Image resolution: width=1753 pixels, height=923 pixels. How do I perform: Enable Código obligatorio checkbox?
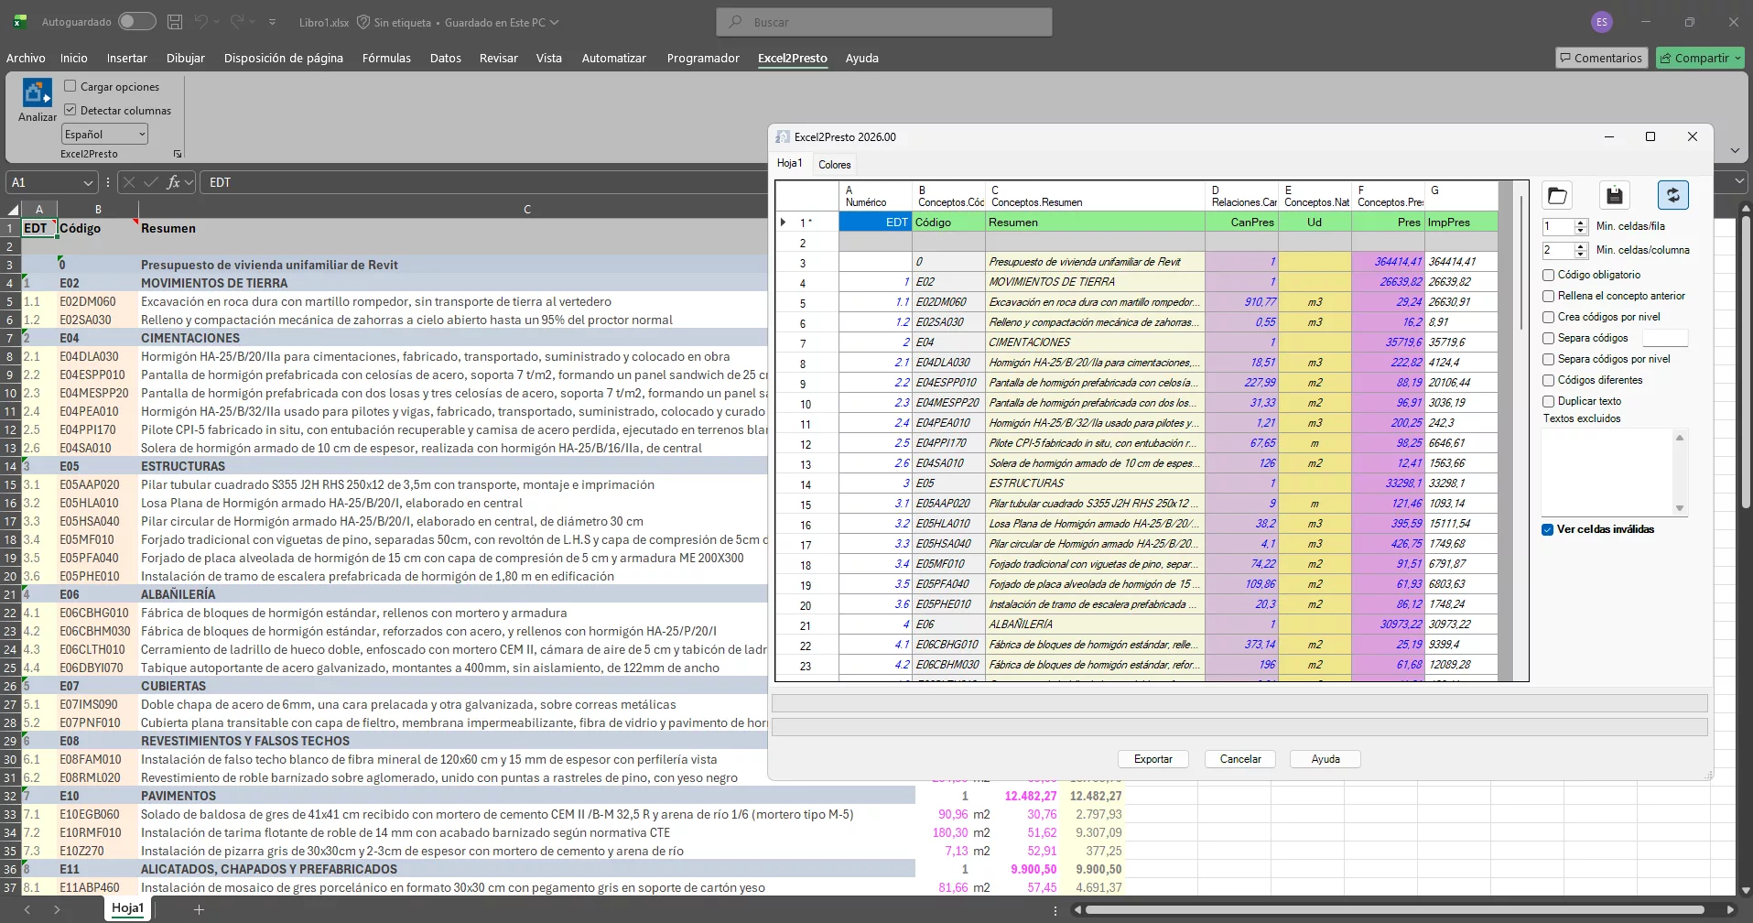1549,275
